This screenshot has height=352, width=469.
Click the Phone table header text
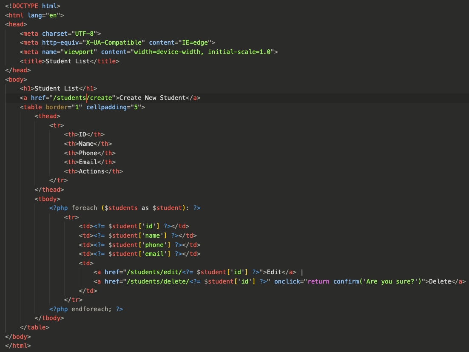click(x=88, y=153)
